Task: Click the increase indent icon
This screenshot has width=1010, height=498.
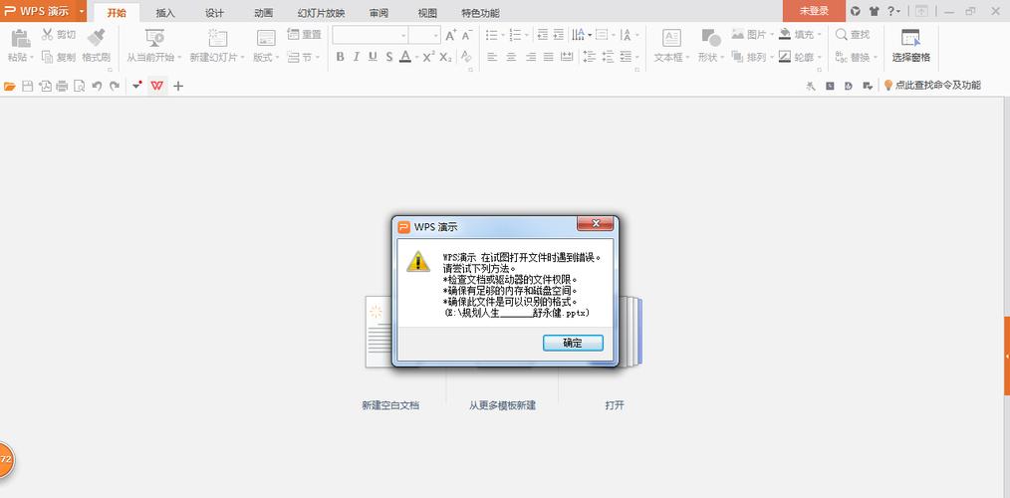Action: tap(559, 34)
